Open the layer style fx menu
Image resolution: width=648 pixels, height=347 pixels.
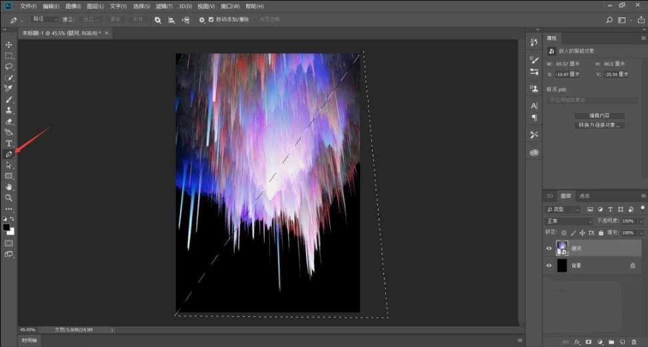[x=577, y=342]
